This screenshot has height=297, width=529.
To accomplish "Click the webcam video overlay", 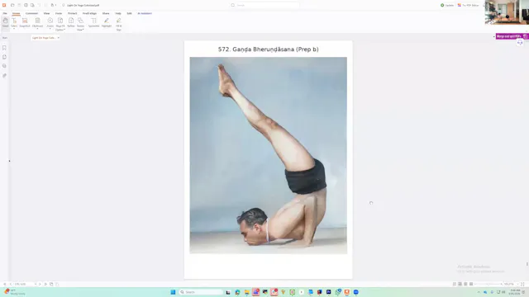I will (507, 12).
